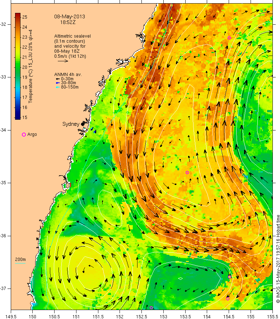Click the latitude label -35
The width and height of the screenshot is (280, 319).
coord(3,183)
